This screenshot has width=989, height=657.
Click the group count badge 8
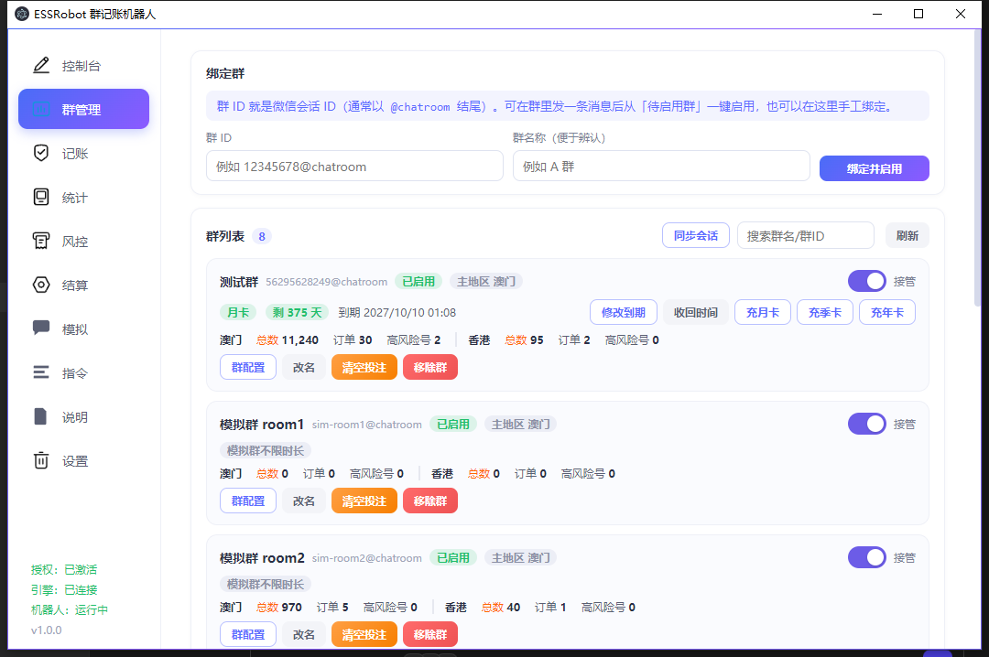[x=262, y=236]
